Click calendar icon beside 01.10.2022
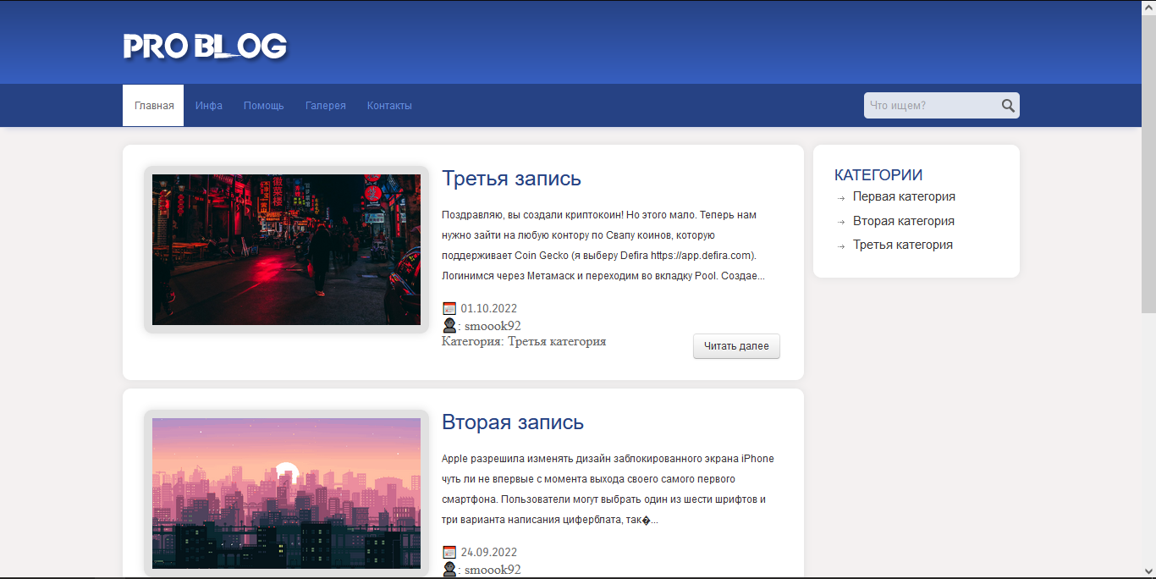This screenshot has width=1156, height=579. 449,308
